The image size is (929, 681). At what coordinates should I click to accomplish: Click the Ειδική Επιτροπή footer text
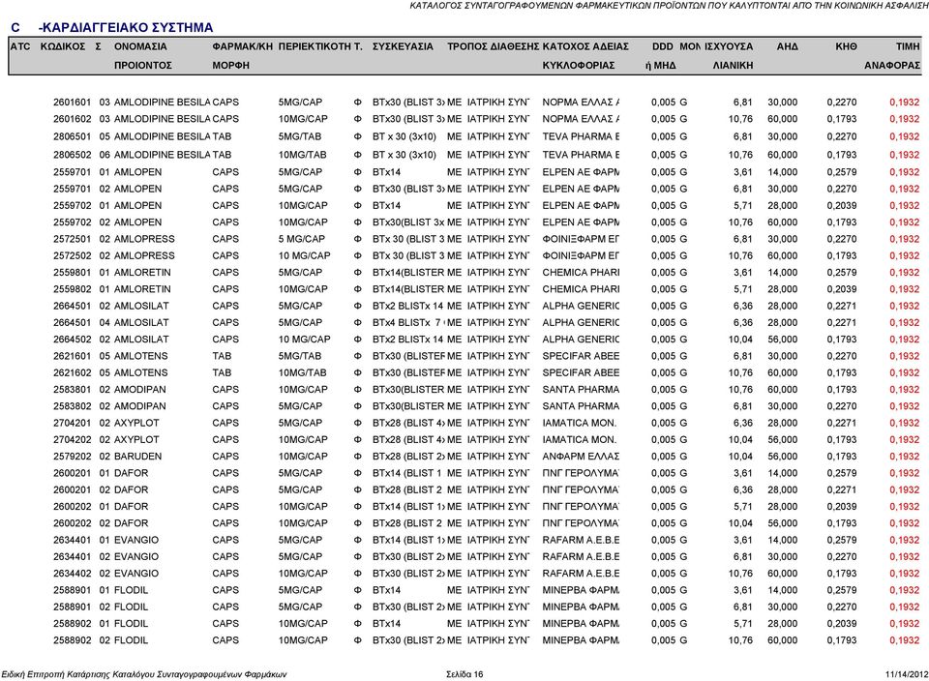pyautogui.click(x=144, y=674)
